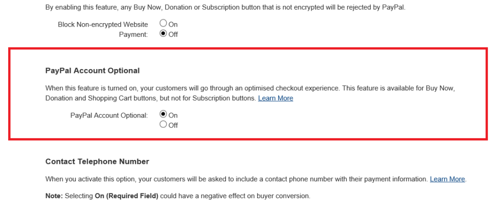Click the Contact Telephone Number heading
The image size is (497, 205).
tap(97, 161)
